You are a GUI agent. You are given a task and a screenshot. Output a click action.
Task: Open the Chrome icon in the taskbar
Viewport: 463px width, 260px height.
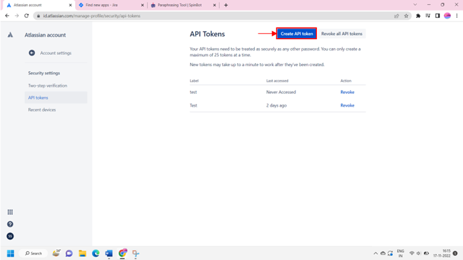click(123, 253)
